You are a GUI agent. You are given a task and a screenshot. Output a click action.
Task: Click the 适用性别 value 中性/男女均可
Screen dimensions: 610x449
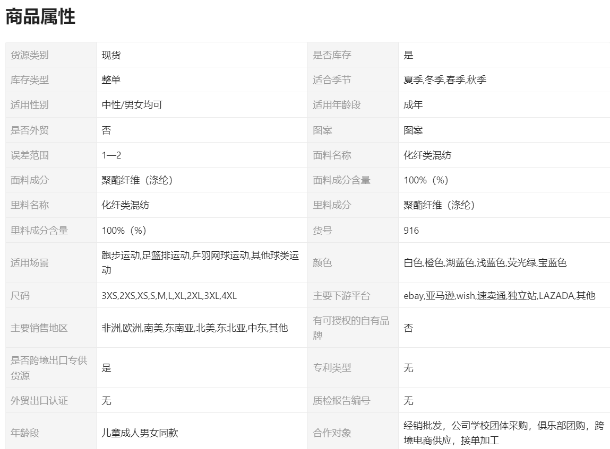point(132,105)
